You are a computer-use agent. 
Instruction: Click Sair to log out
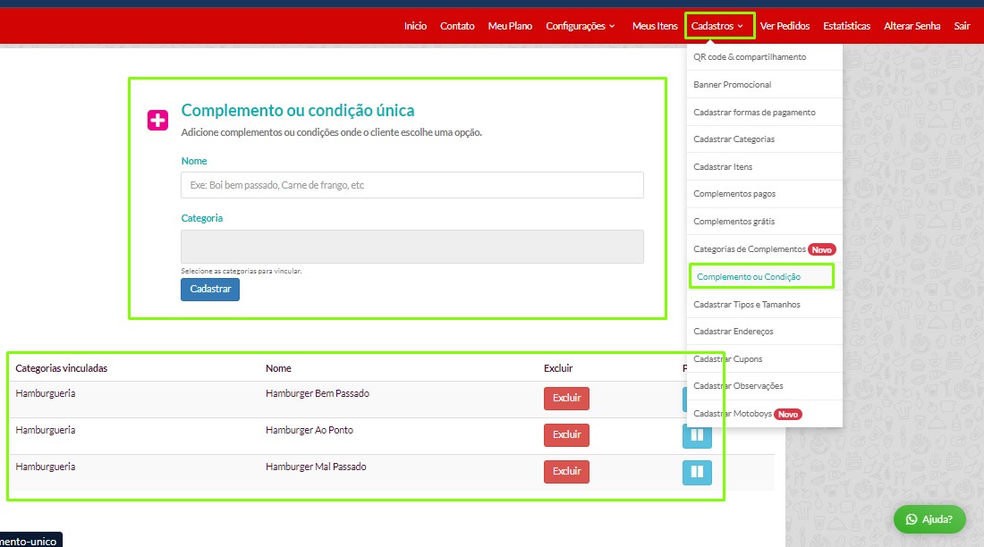click(962, 26)
